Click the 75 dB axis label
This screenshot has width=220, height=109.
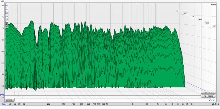click(x=3, y=17)
